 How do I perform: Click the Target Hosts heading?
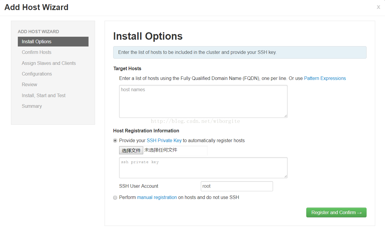coord(127,68)
